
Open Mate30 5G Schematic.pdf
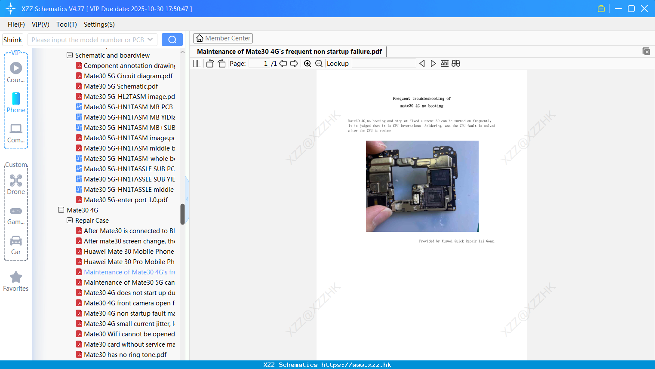tap(117, 86)
